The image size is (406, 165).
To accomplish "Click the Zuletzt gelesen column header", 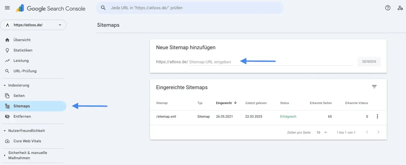I will pos(256,103).
